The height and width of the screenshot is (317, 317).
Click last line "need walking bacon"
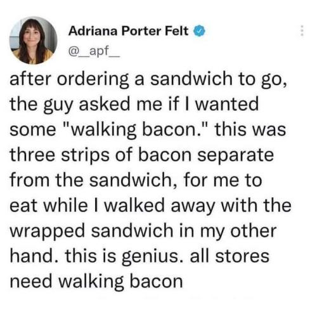click(96, 281)
